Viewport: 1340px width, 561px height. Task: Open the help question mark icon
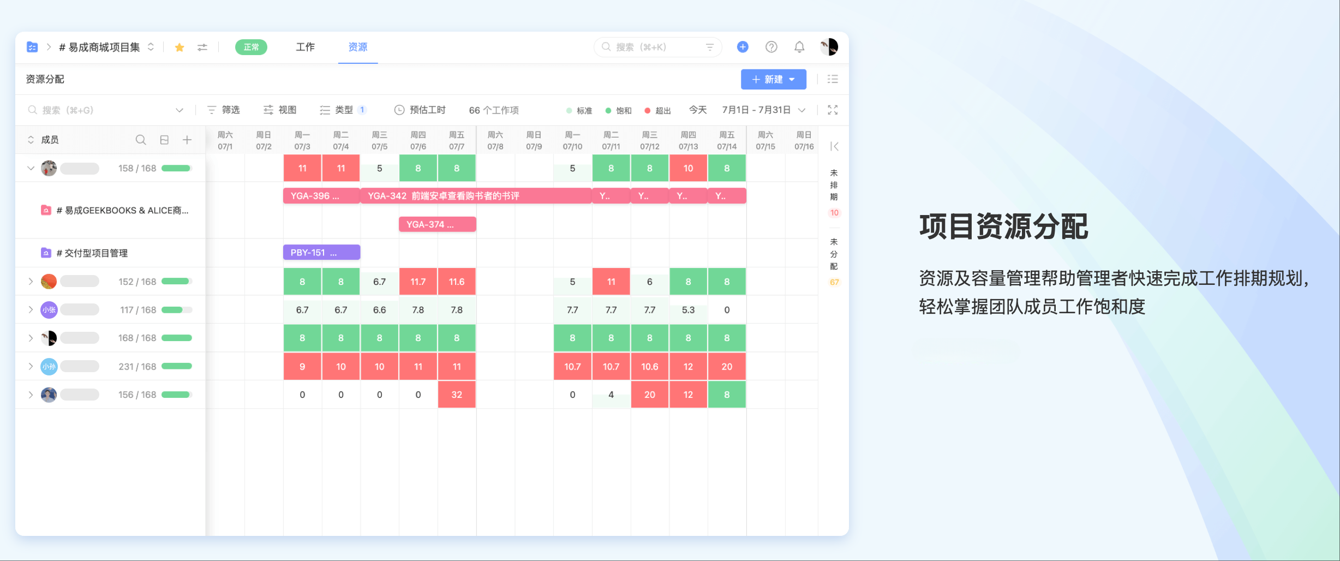[771, 47]
